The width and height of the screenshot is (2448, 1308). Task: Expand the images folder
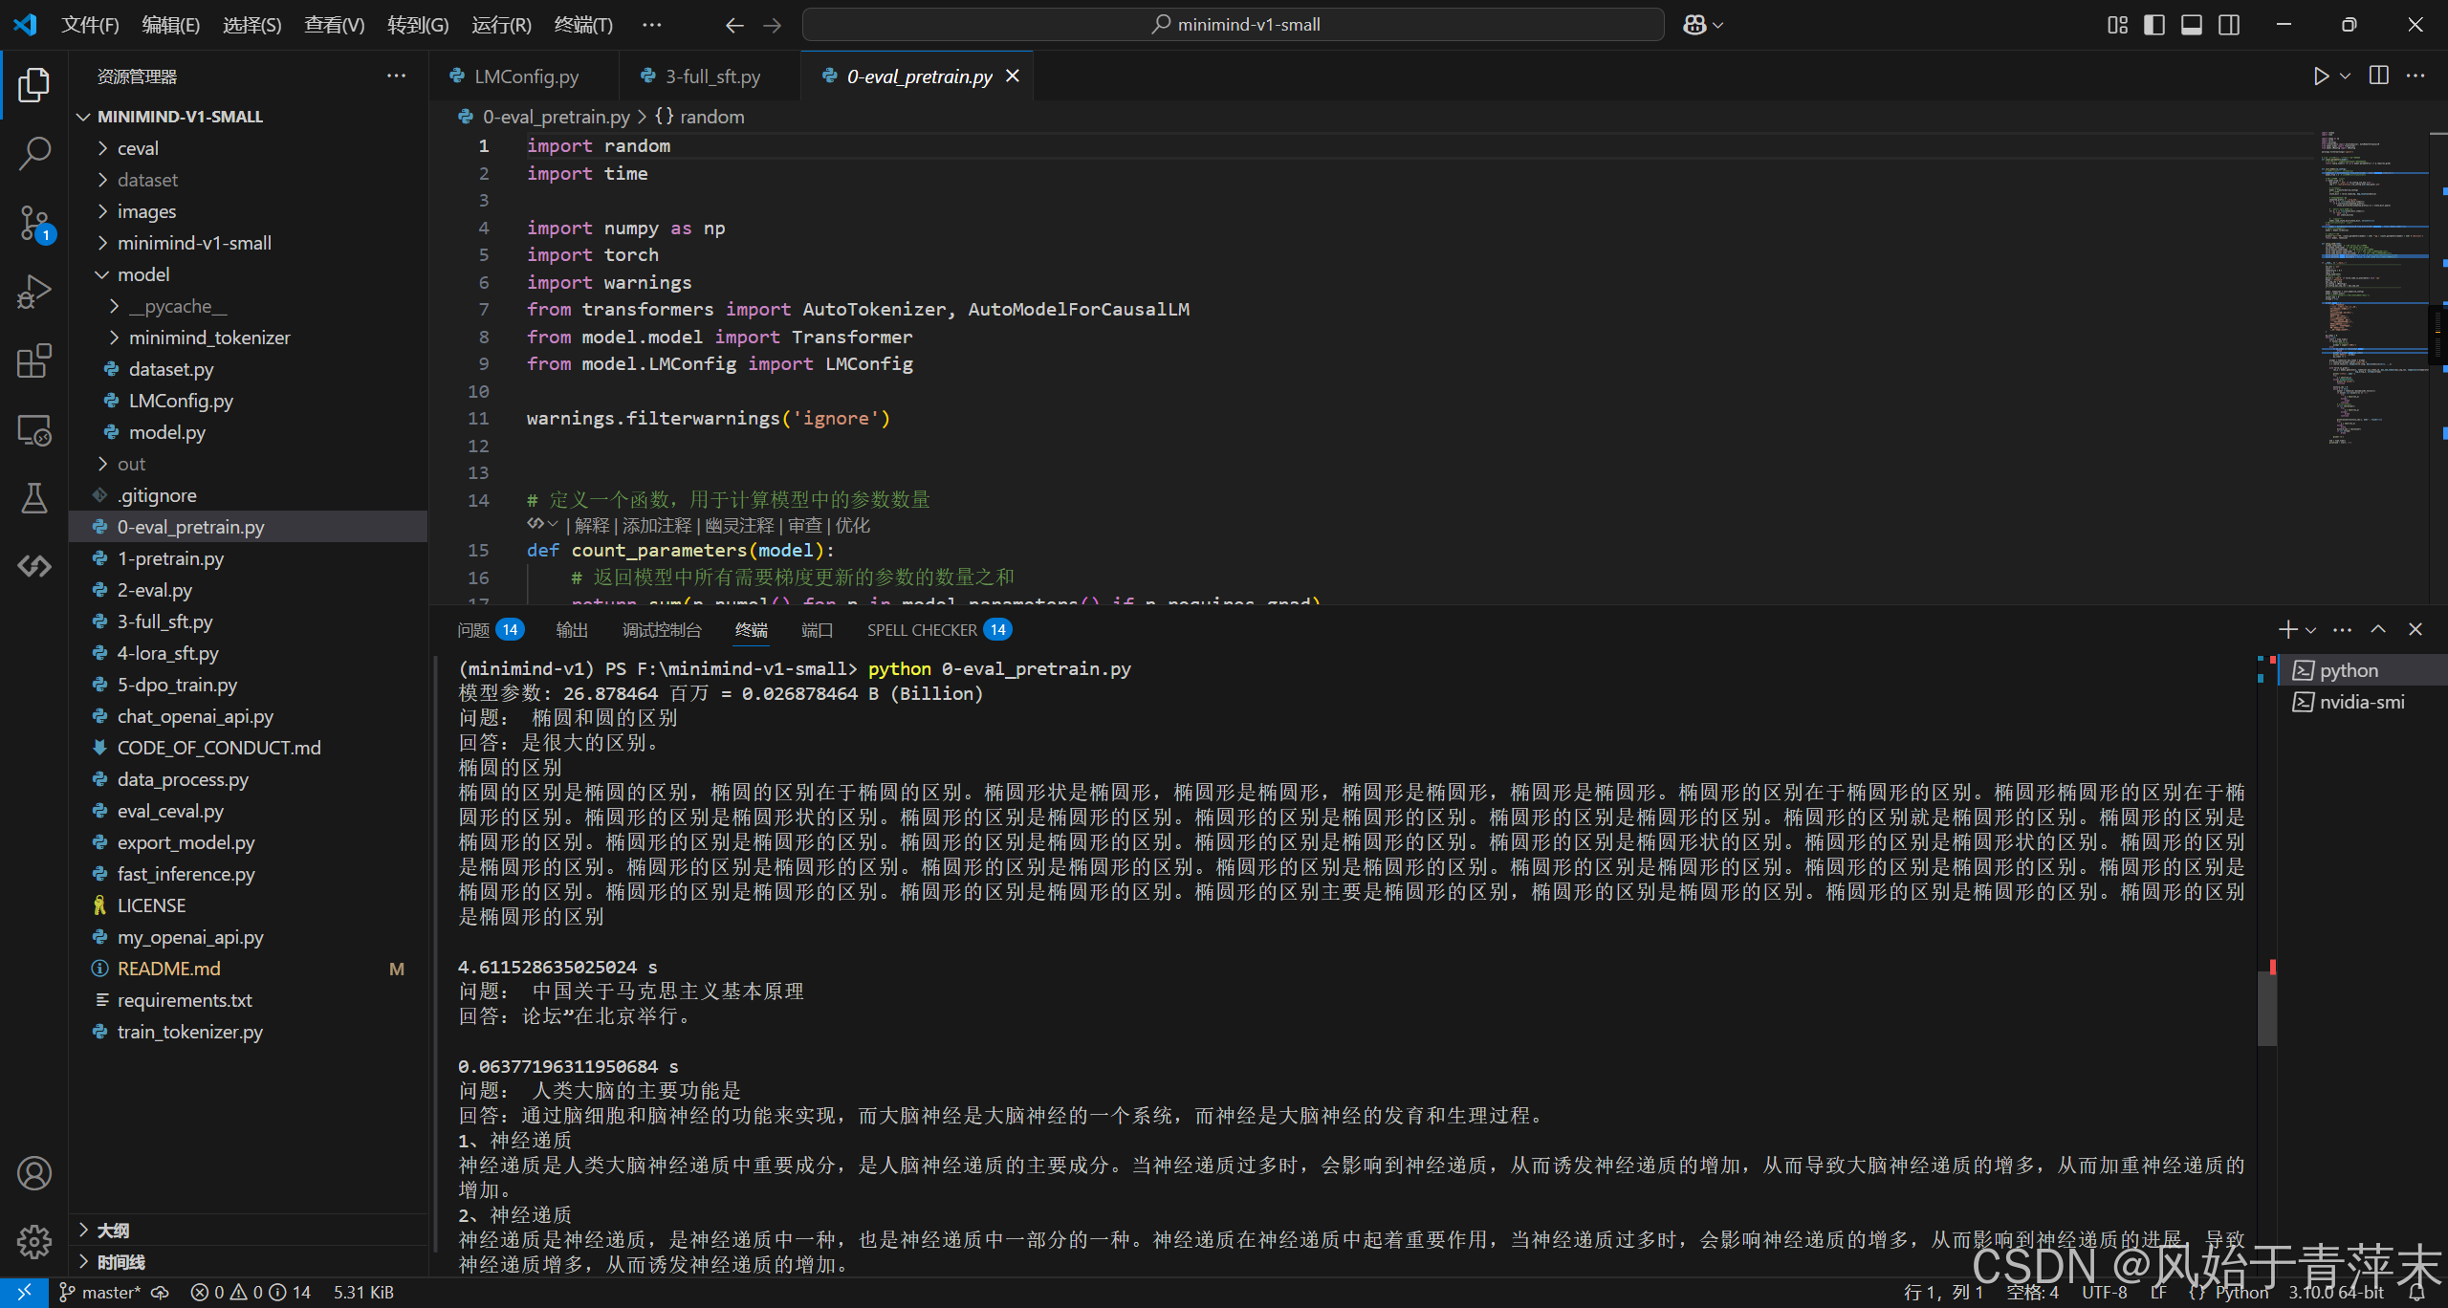103,211
